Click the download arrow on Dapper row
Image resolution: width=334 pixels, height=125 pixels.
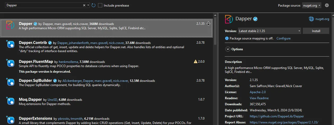[x=208, y=24]
